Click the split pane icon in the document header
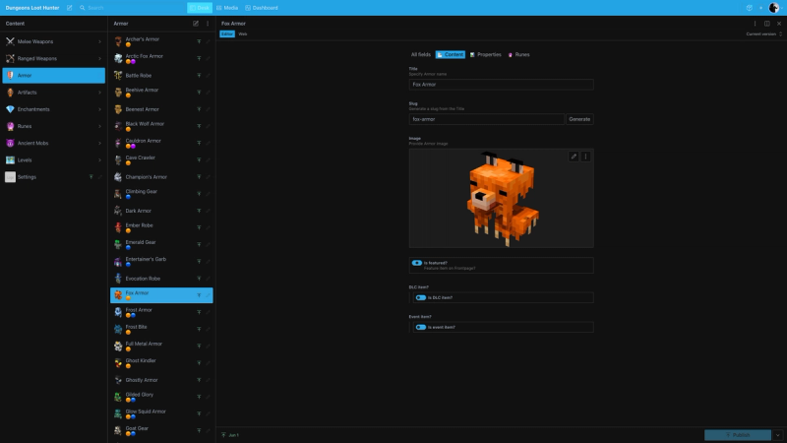787x443 pixels. point(767,24)
